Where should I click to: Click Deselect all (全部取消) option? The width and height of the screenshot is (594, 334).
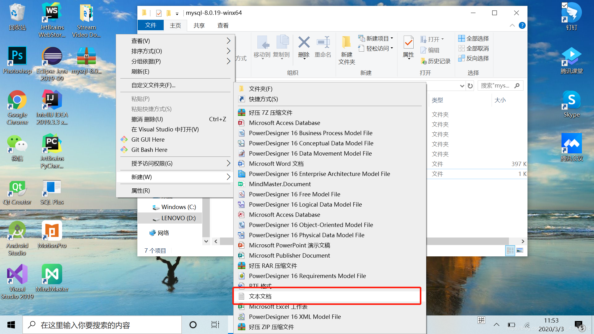tap(474, 49)
